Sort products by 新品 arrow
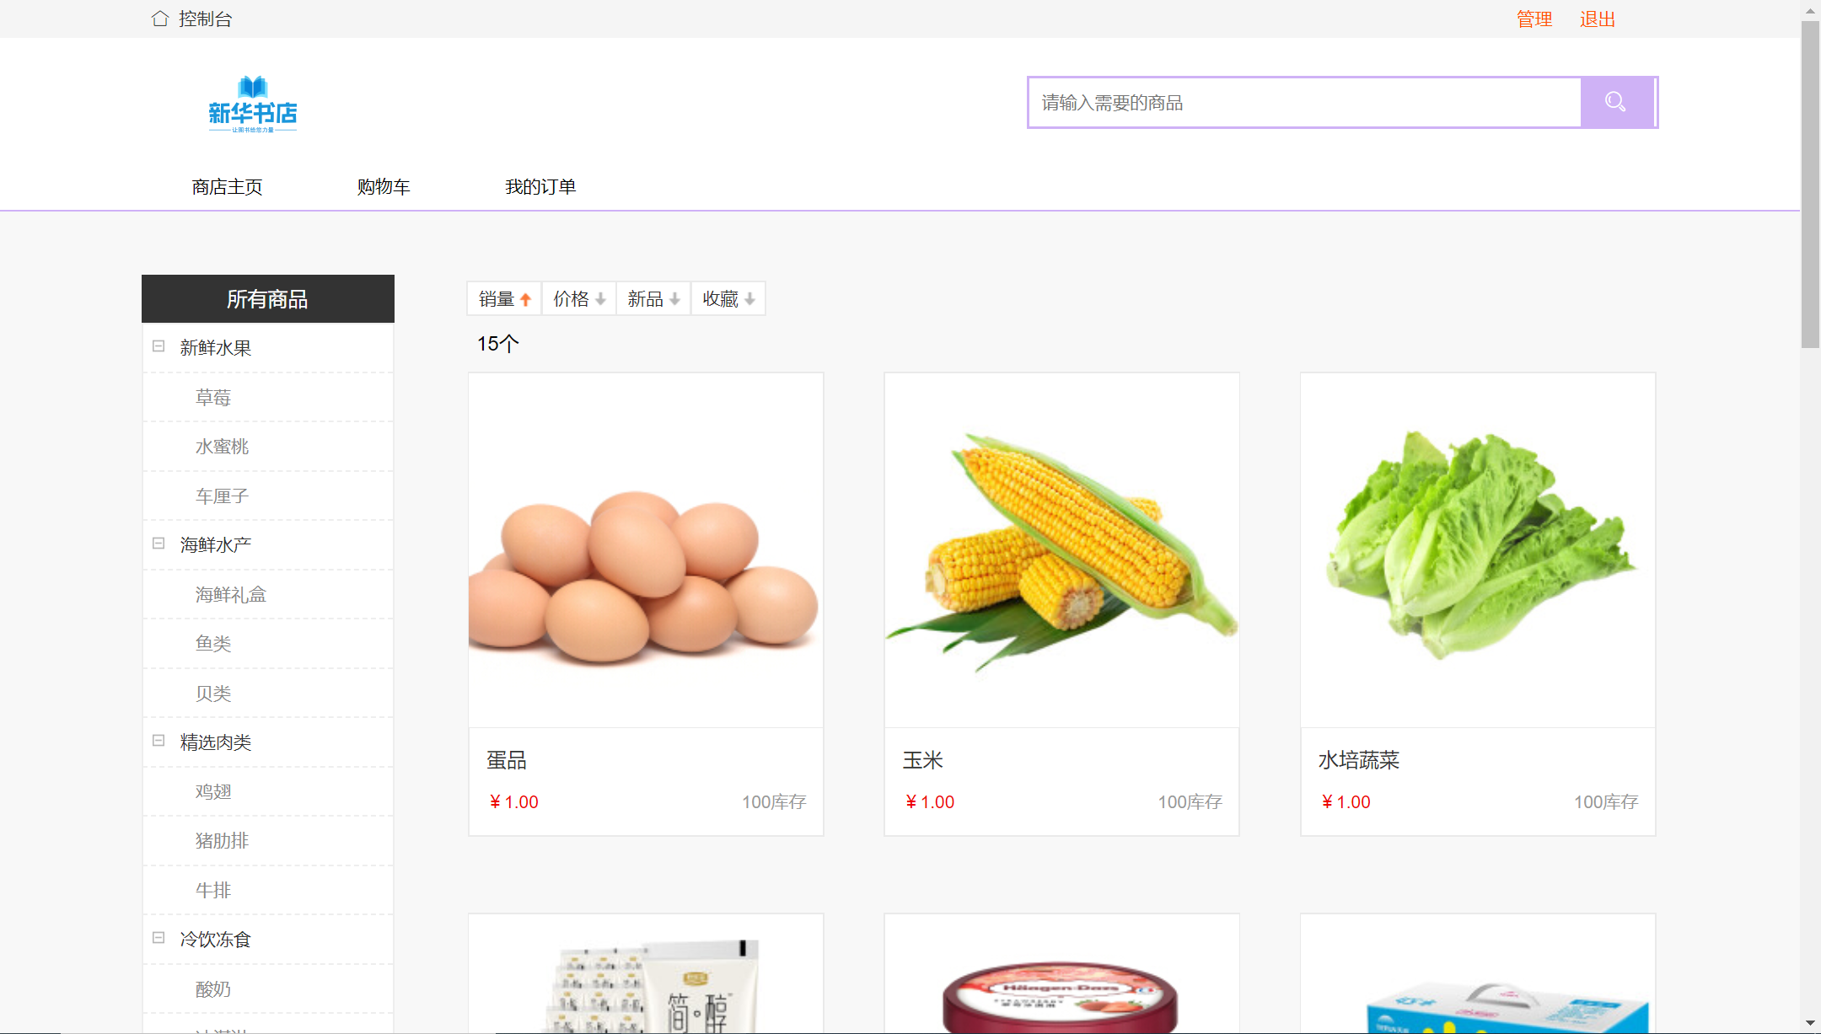The width and height of the screenshot is (1821, 1034). (x=674, y=299)
